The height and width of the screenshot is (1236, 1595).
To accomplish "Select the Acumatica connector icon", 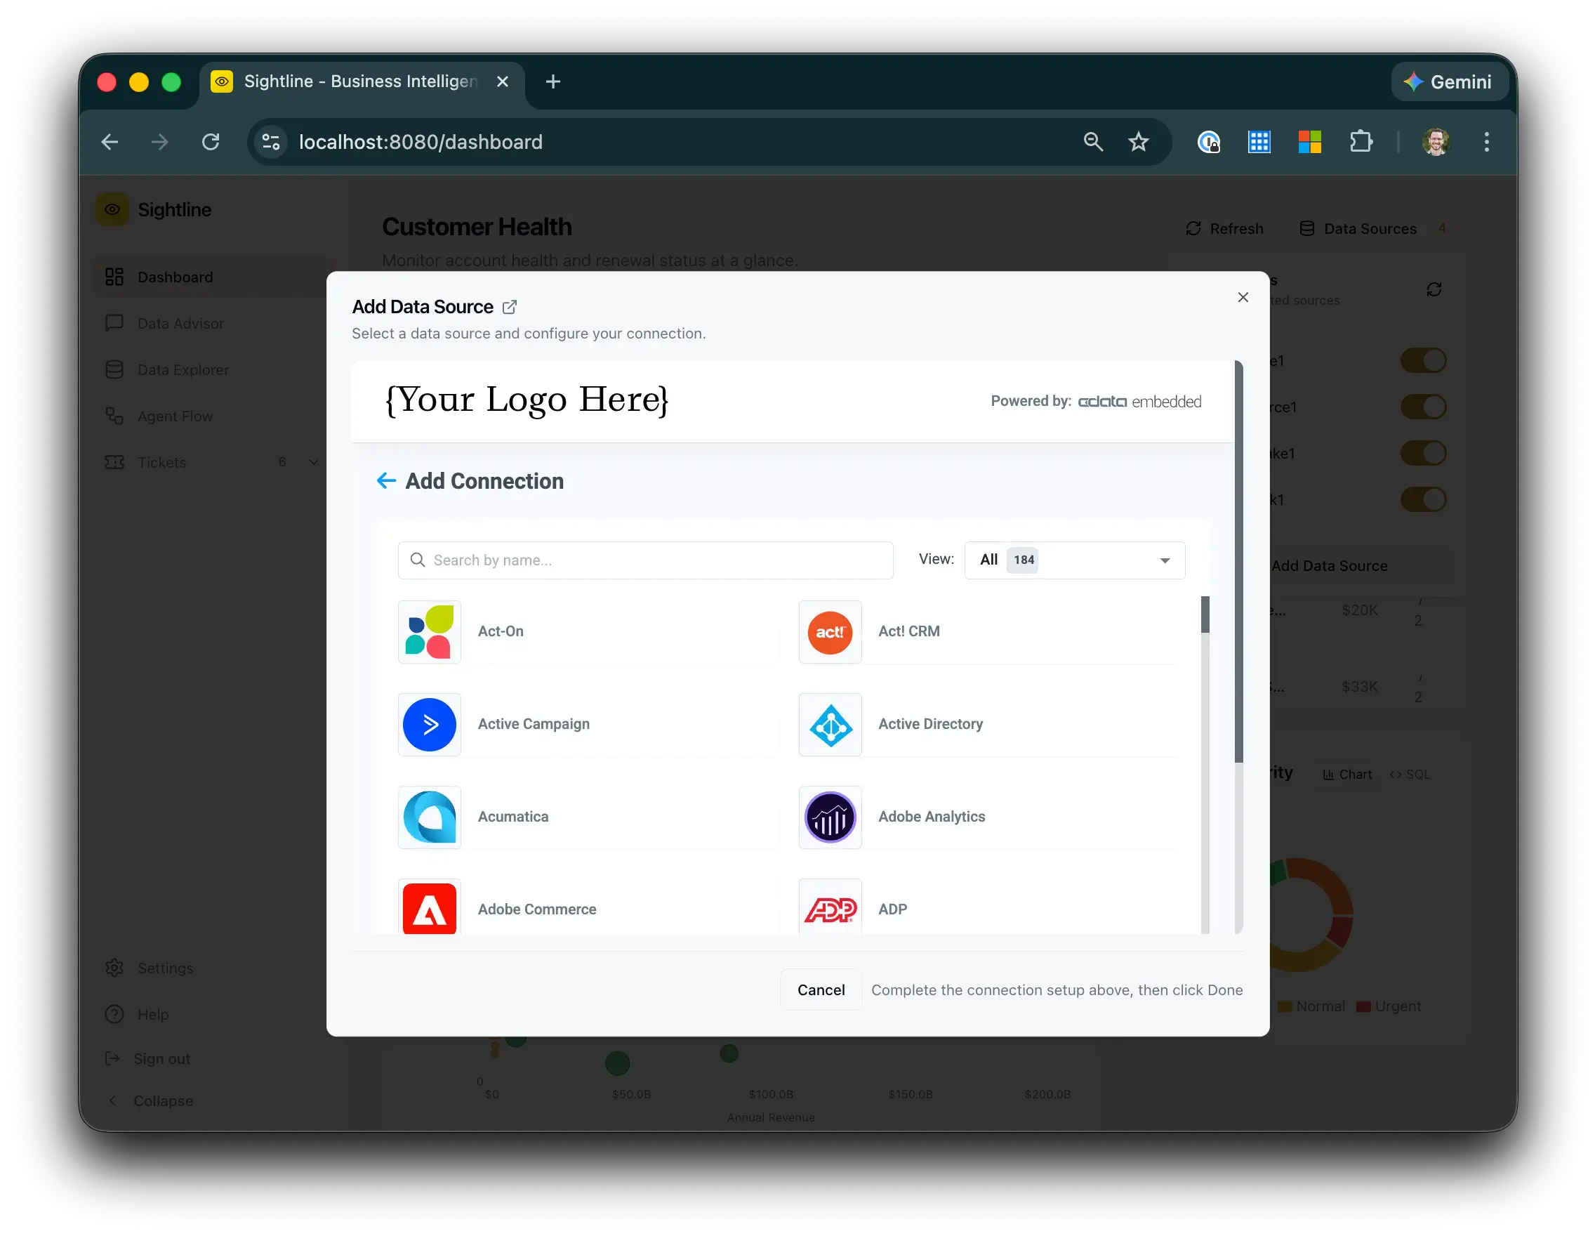I will 429,817.
